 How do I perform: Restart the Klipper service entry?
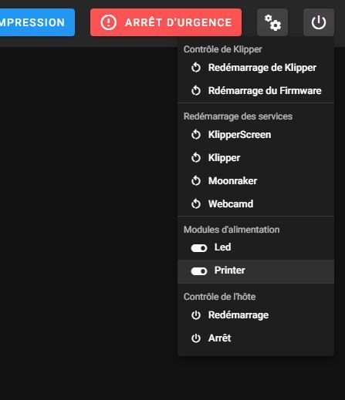255,158
